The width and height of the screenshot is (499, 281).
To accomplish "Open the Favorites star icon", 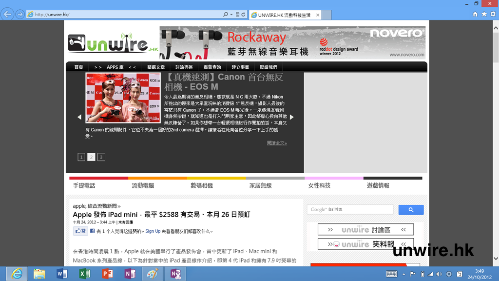I will pos(484,15).
